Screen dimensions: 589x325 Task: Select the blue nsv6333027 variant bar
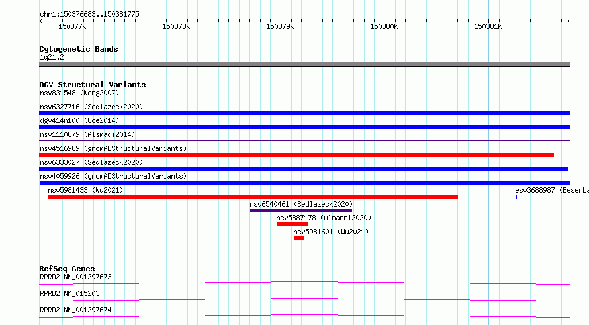(304, 169)
